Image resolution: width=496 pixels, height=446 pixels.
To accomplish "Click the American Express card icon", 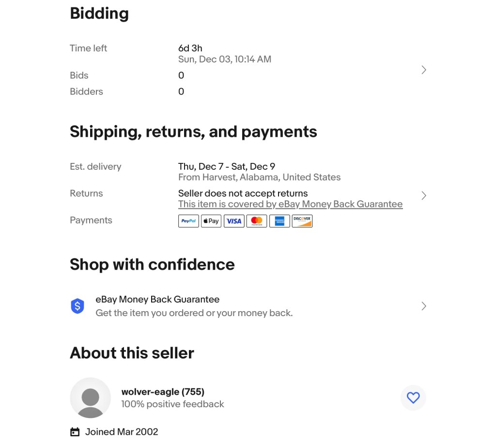I will point(279,221).
